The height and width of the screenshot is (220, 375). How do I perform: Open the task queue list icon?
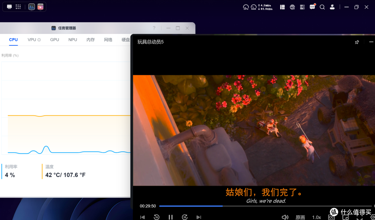(x=302, y=7)
